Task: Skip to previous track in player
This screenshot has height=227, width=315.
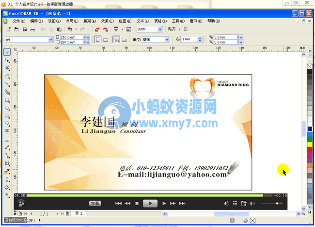Action: tap(118, 204)
